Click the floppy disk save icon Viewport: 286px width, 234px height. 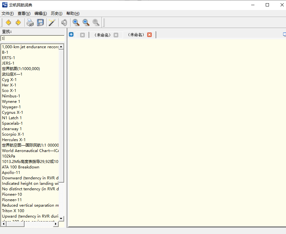pyautogui.click(x=40, y=22)
